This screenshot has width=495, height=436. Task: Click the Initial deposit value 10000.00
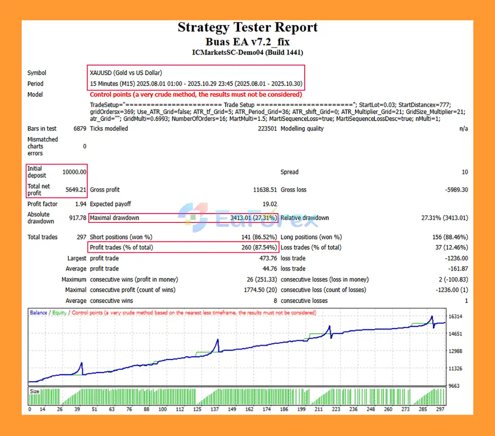tap(74, 172)
